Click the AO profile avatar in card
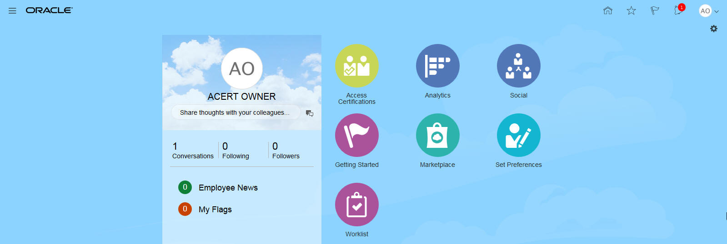This screenshot has height=244, width=727. [242, 68]
